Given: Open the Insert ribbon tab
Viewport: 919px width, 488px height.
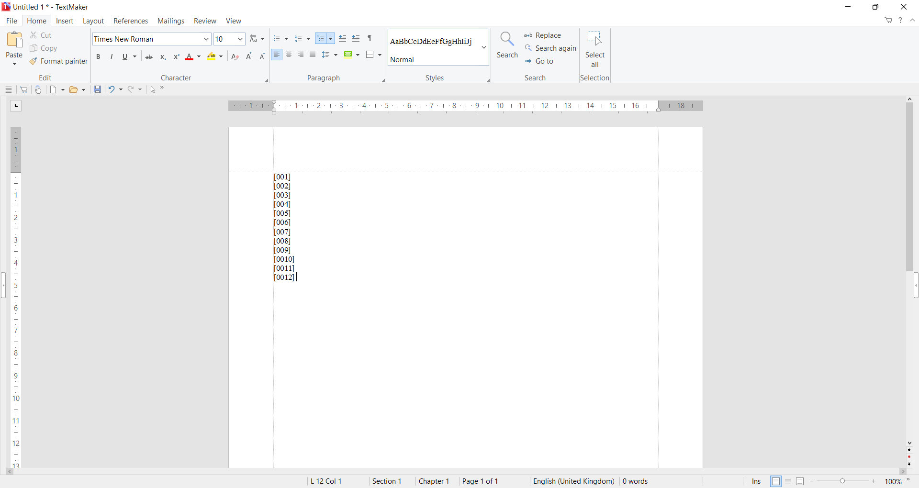Looking at the screenshot, I should coord(65,21).
